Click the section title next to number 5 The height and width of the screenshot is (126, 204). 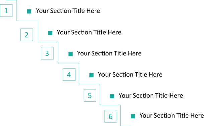click(151, 96)
